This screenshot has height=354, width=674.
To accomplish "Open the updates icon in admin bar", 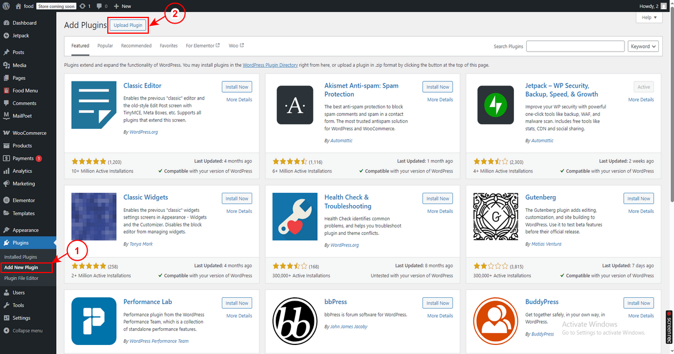I will [x=83, y=6].
